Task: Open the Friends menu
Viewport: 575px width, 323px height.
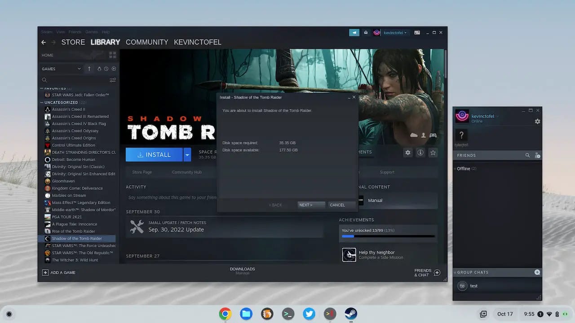Action: tap(75, 32)
